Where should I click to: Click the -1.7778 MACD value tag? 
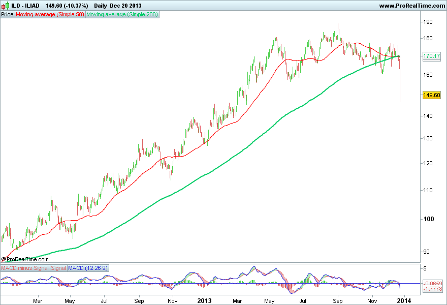click(433, 289)
